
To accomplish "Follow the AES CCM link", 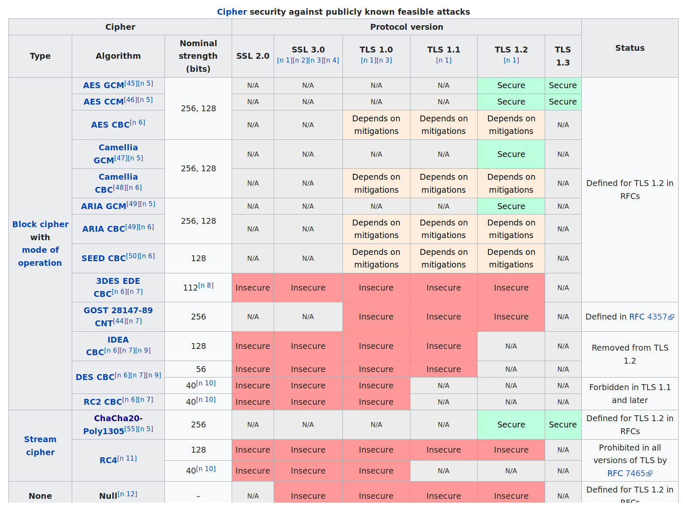I will 103,102.
